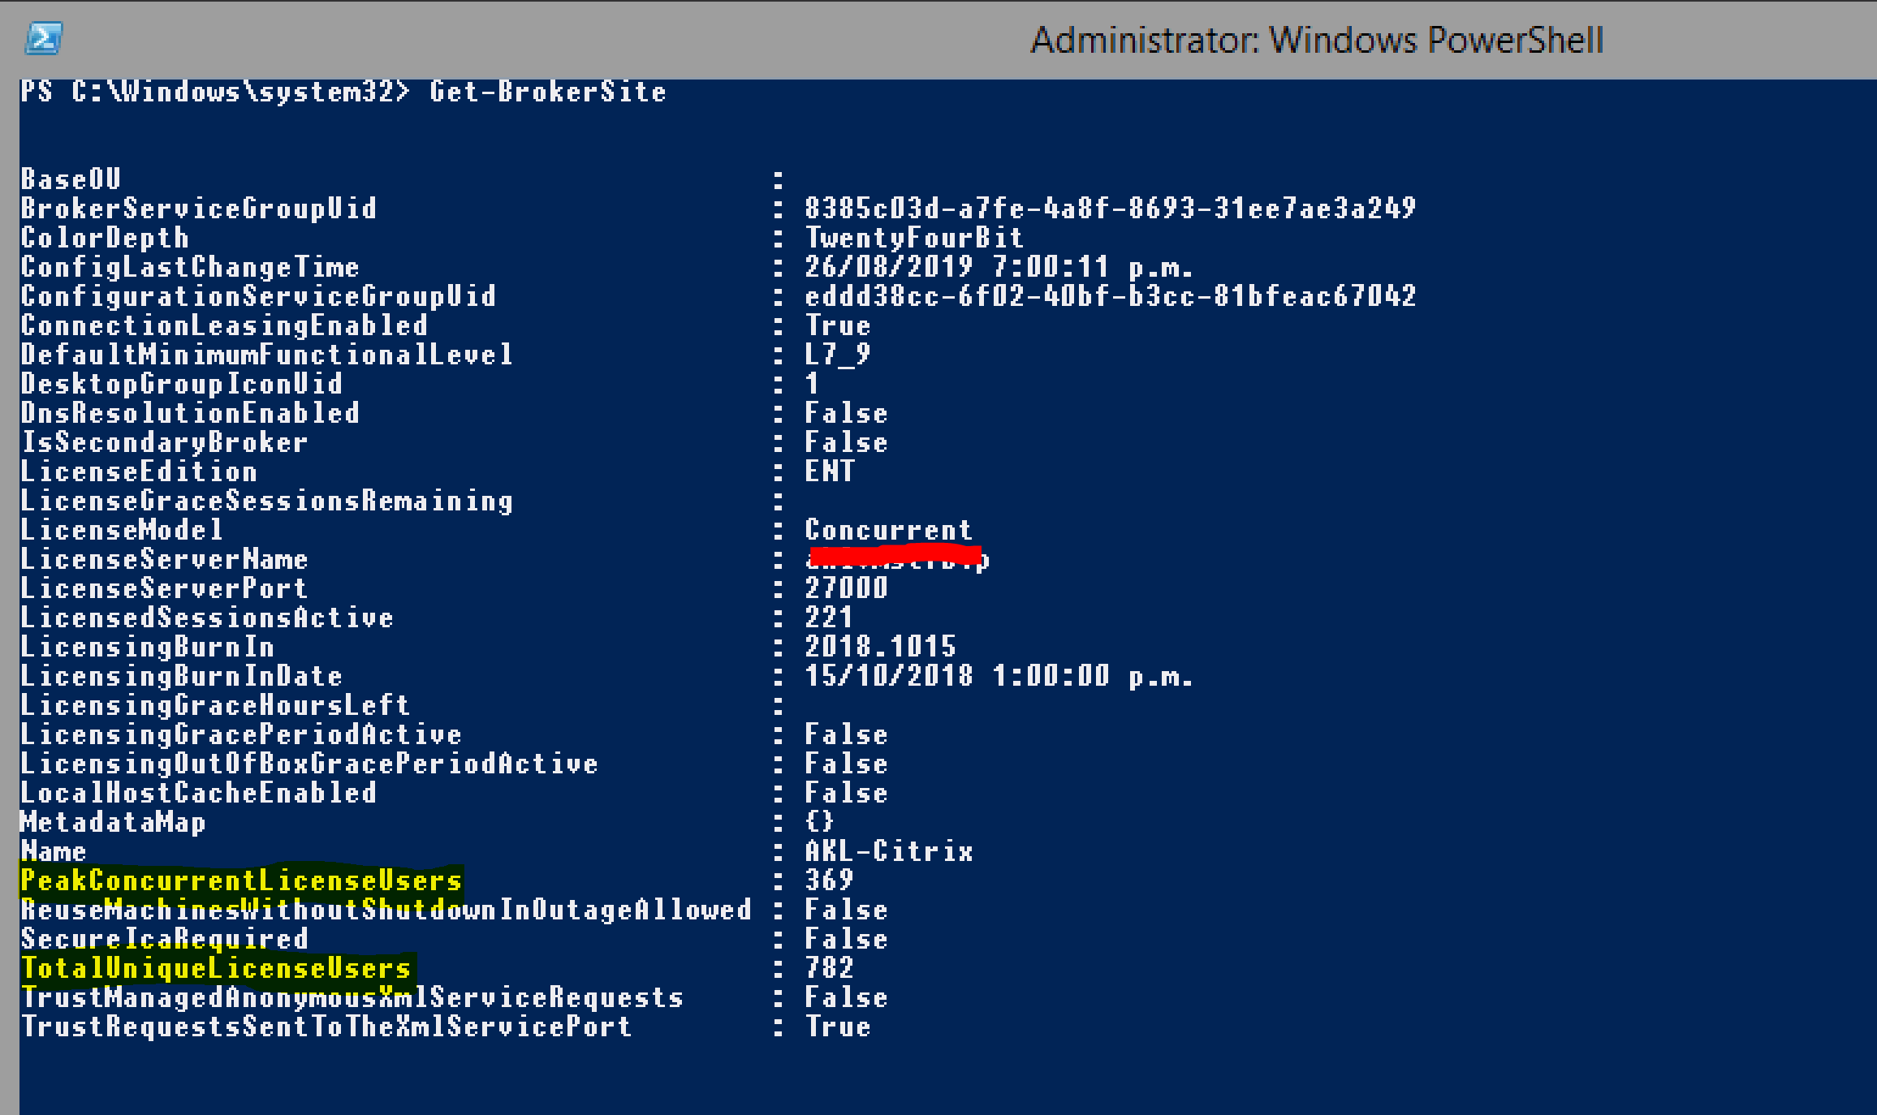Click the highlighted PeakConcurrentLicenseUsers property name

pos(241,880)
